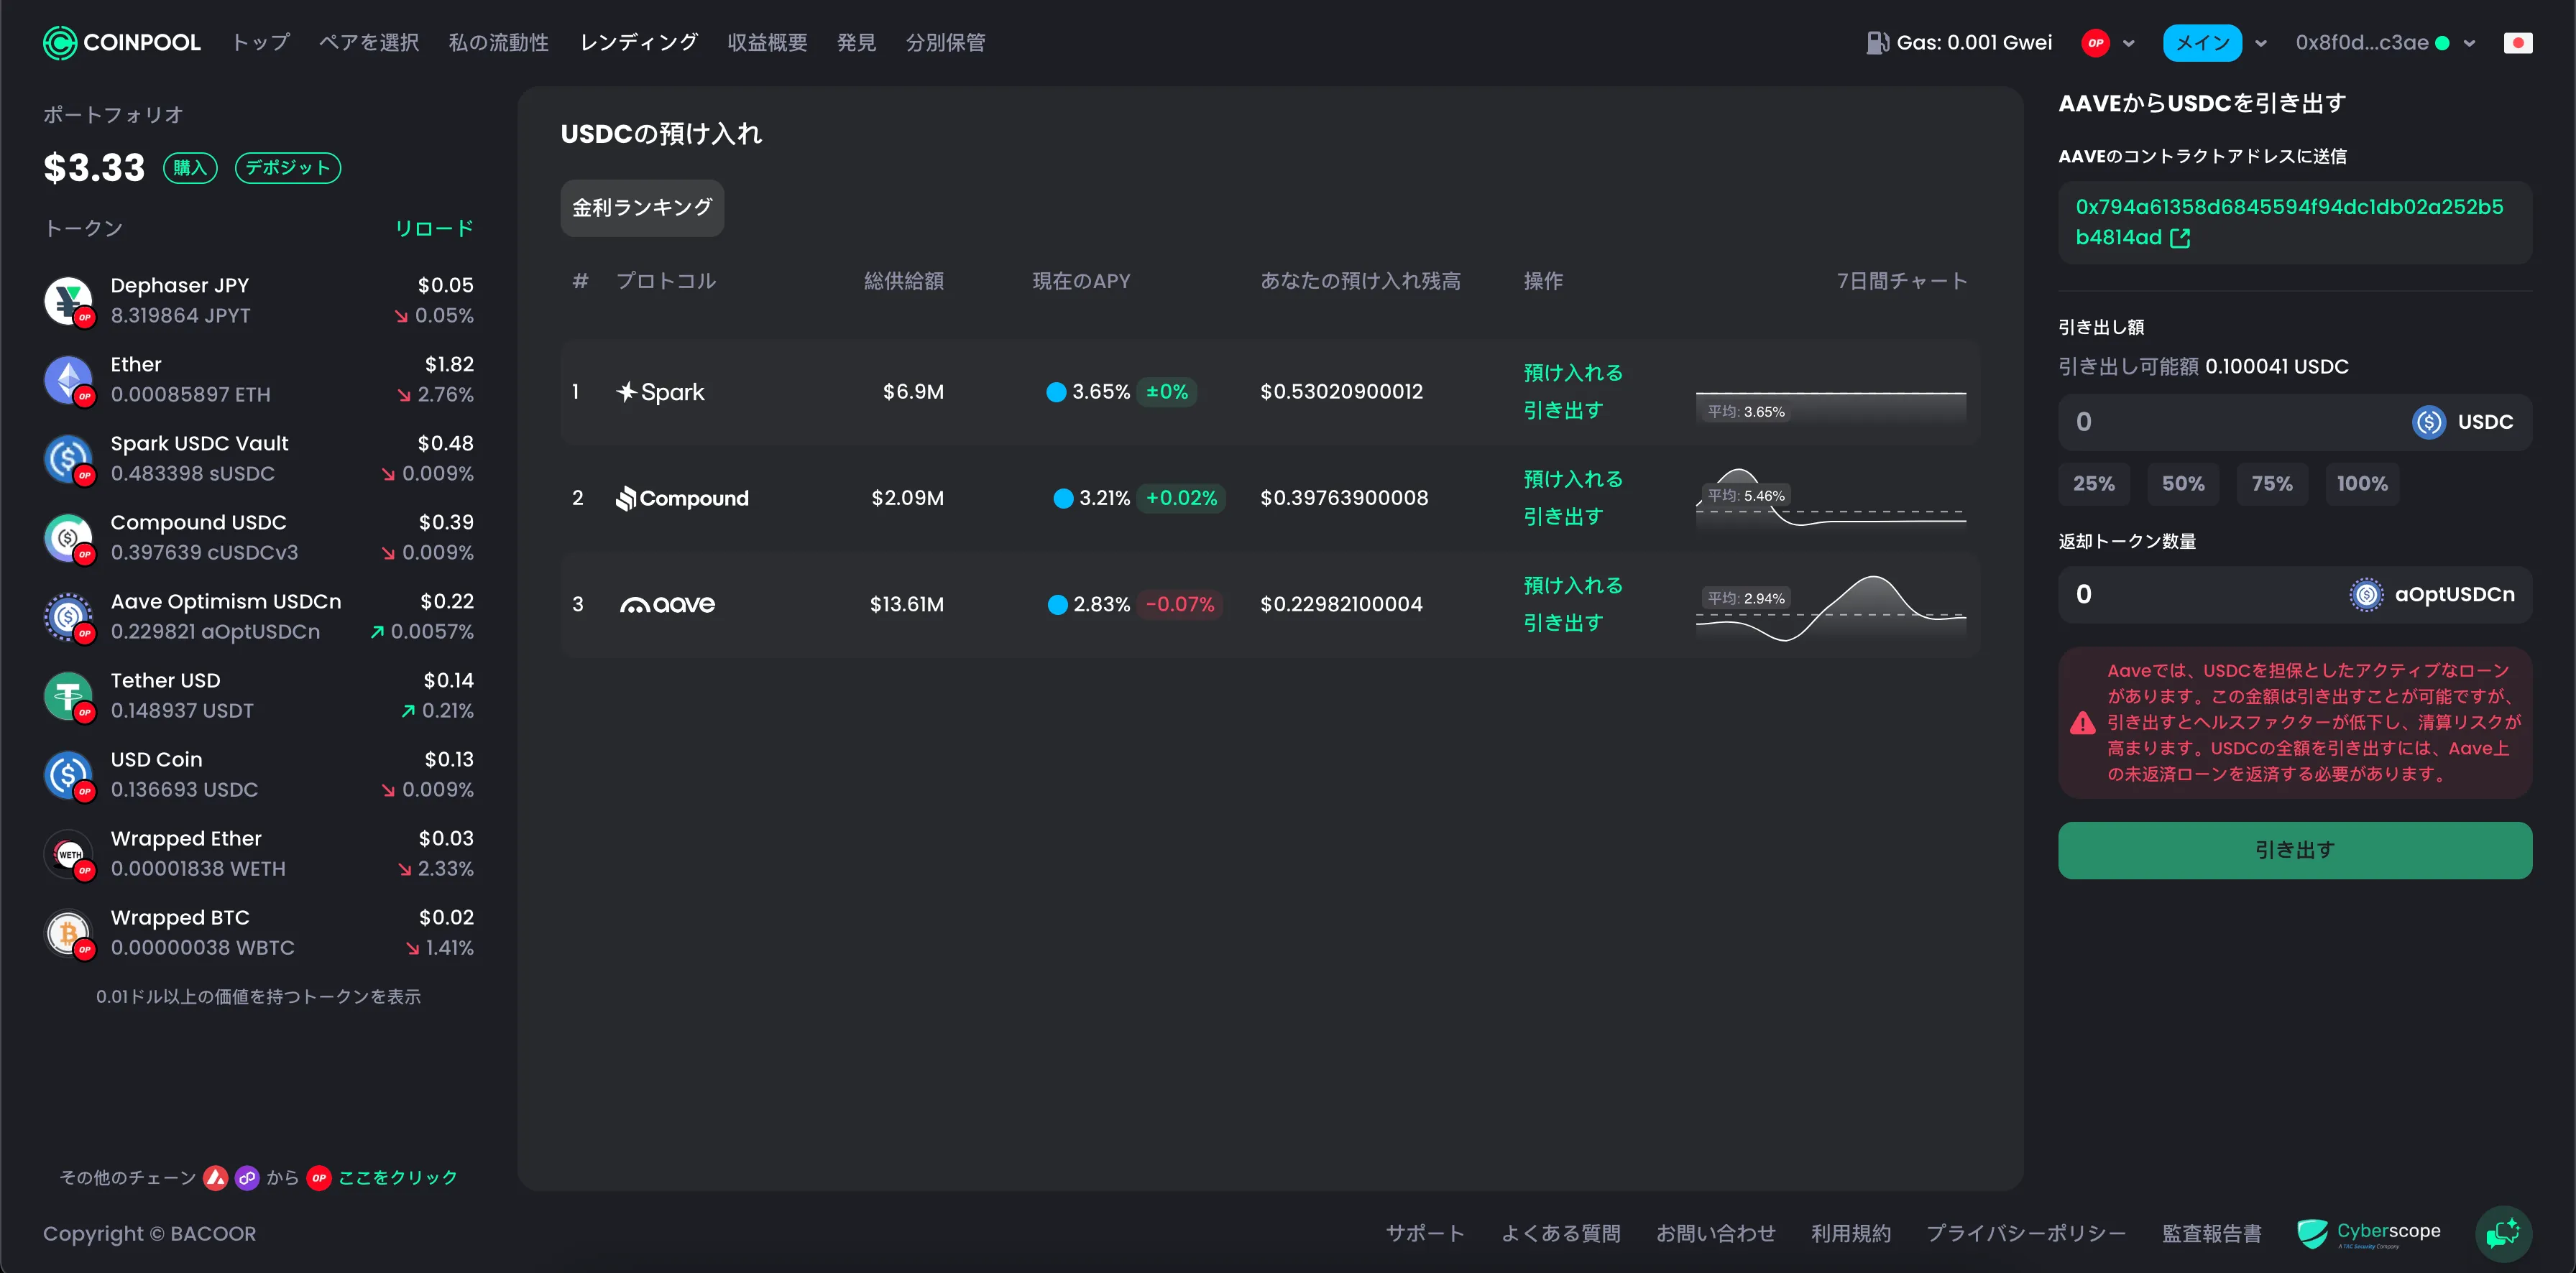Focus the 引き出し額 amount input field
Viewport: 2576px width, 1273px height.
2295,422
